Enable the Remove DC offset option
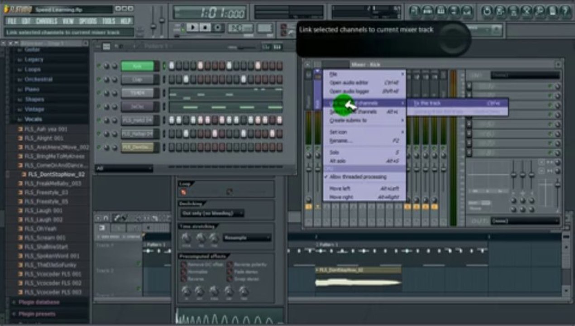 183,264
